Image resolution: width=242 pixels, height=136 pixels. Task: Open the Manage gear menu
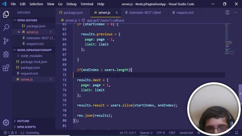(x=6, y=122)
